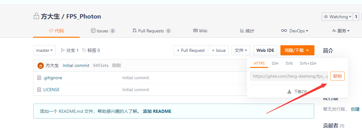Expand the 服务 services dropdown

341,31
